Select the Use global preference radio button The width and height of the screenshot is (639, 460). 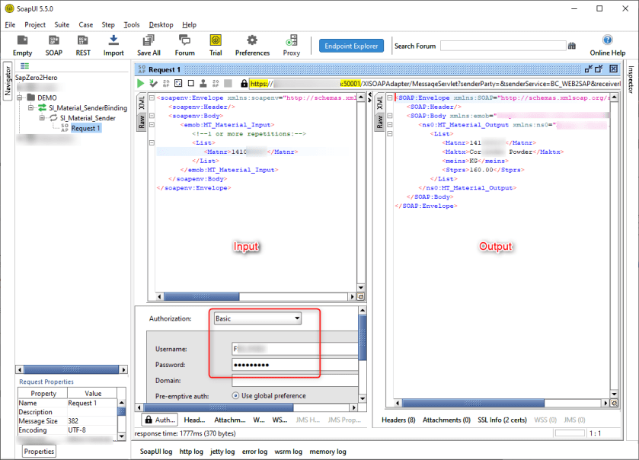[x=236, y=396]
